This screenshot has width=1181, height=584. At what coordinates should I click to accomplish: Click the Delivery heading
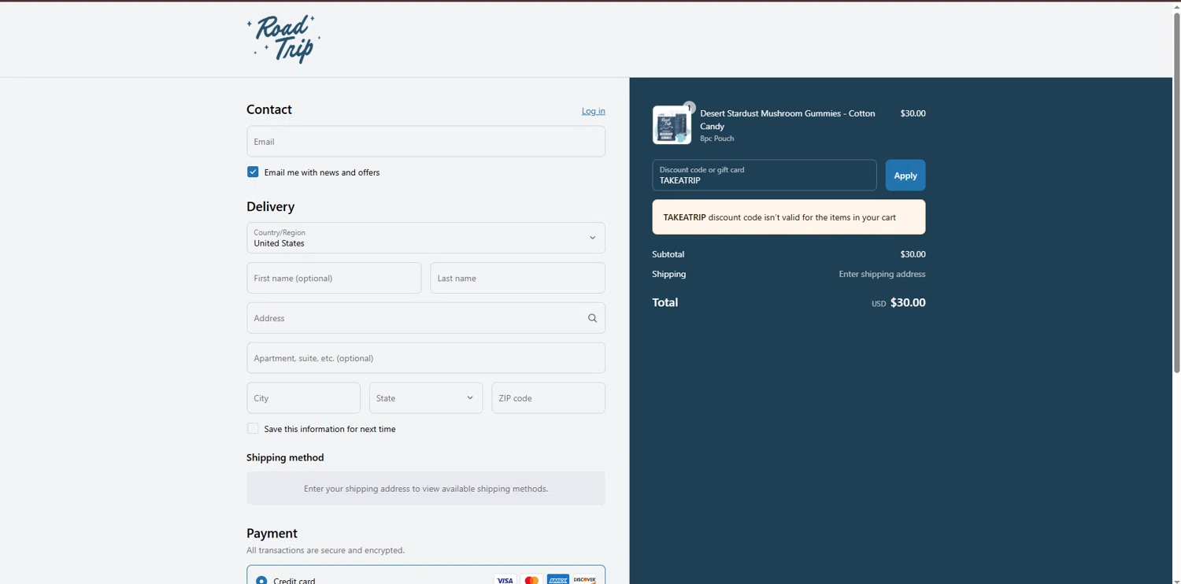pos(270,206)
